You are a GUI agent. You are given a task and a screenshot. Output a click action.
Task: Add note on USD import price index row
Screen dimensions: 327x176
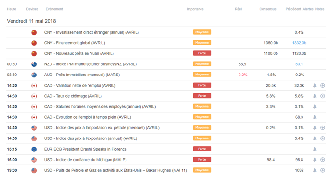[322, 128]
